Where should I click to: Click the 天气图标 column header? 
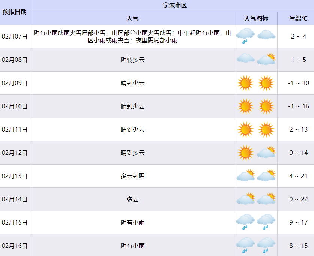[256, 18]
